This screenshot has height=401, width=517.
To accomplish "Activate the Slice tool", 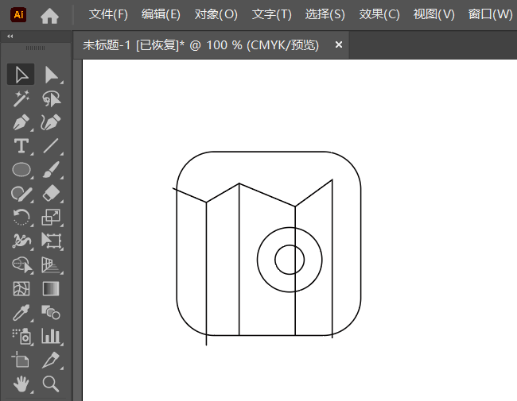I will pos(52,360).
